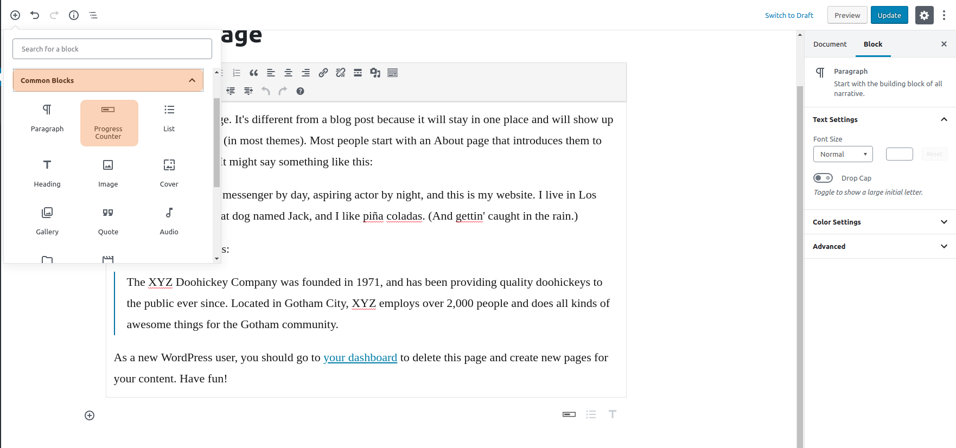Click the Heading shortcut icon below content

coord(613,414)
